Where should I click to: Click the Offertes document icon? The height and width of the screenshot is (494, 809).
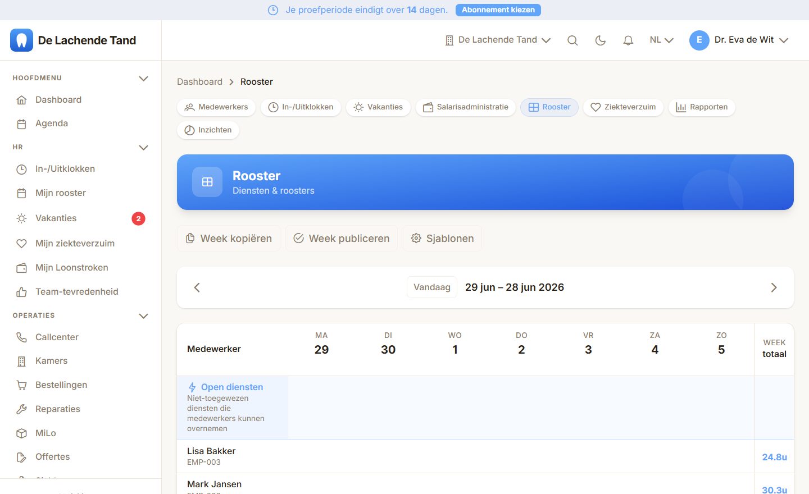pos(21,457)
